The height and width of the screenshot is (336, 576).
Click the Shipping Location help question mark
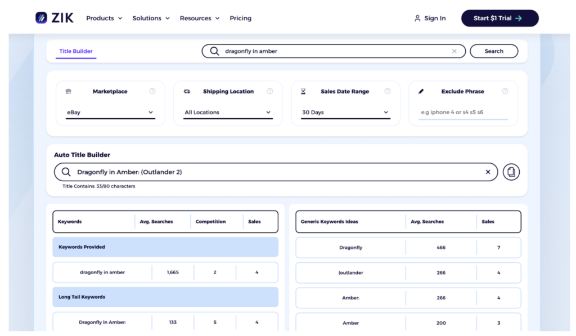pos(269,91)
